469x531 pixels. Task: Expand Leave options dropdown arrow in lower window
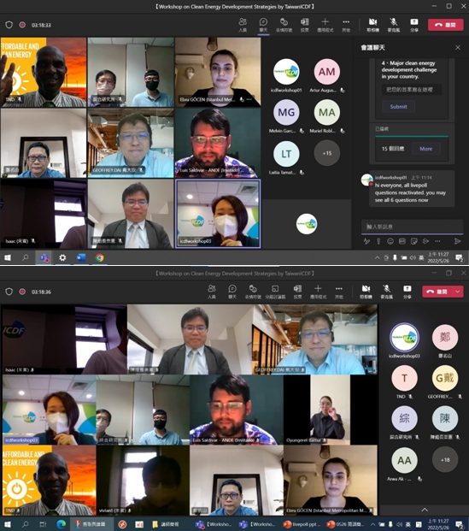(458, 292)
